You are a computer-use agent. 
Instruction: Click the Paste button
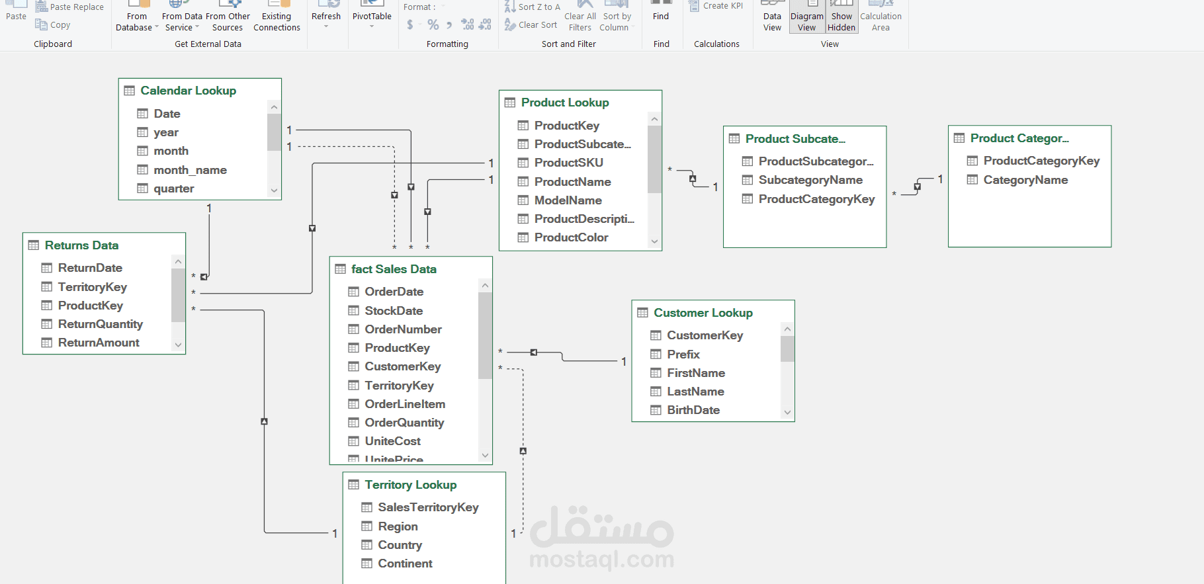coord(16,11)
